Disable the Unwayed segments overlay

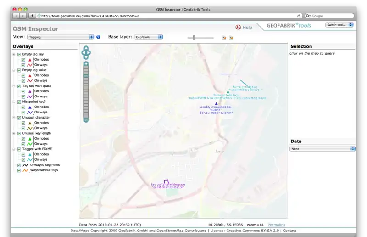click(19, 165)
